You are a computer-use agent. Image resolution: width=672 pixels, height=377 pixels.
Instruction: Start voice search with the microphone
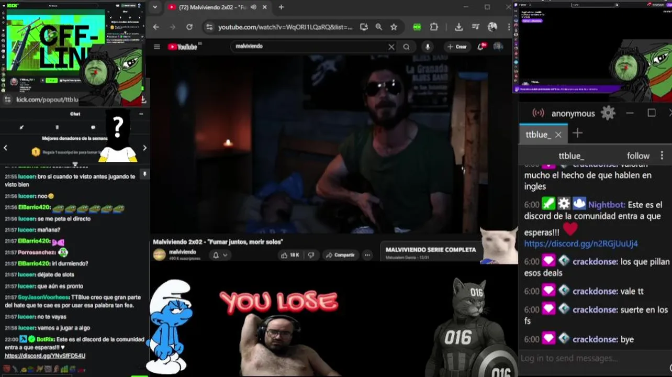tap(428, 47)
